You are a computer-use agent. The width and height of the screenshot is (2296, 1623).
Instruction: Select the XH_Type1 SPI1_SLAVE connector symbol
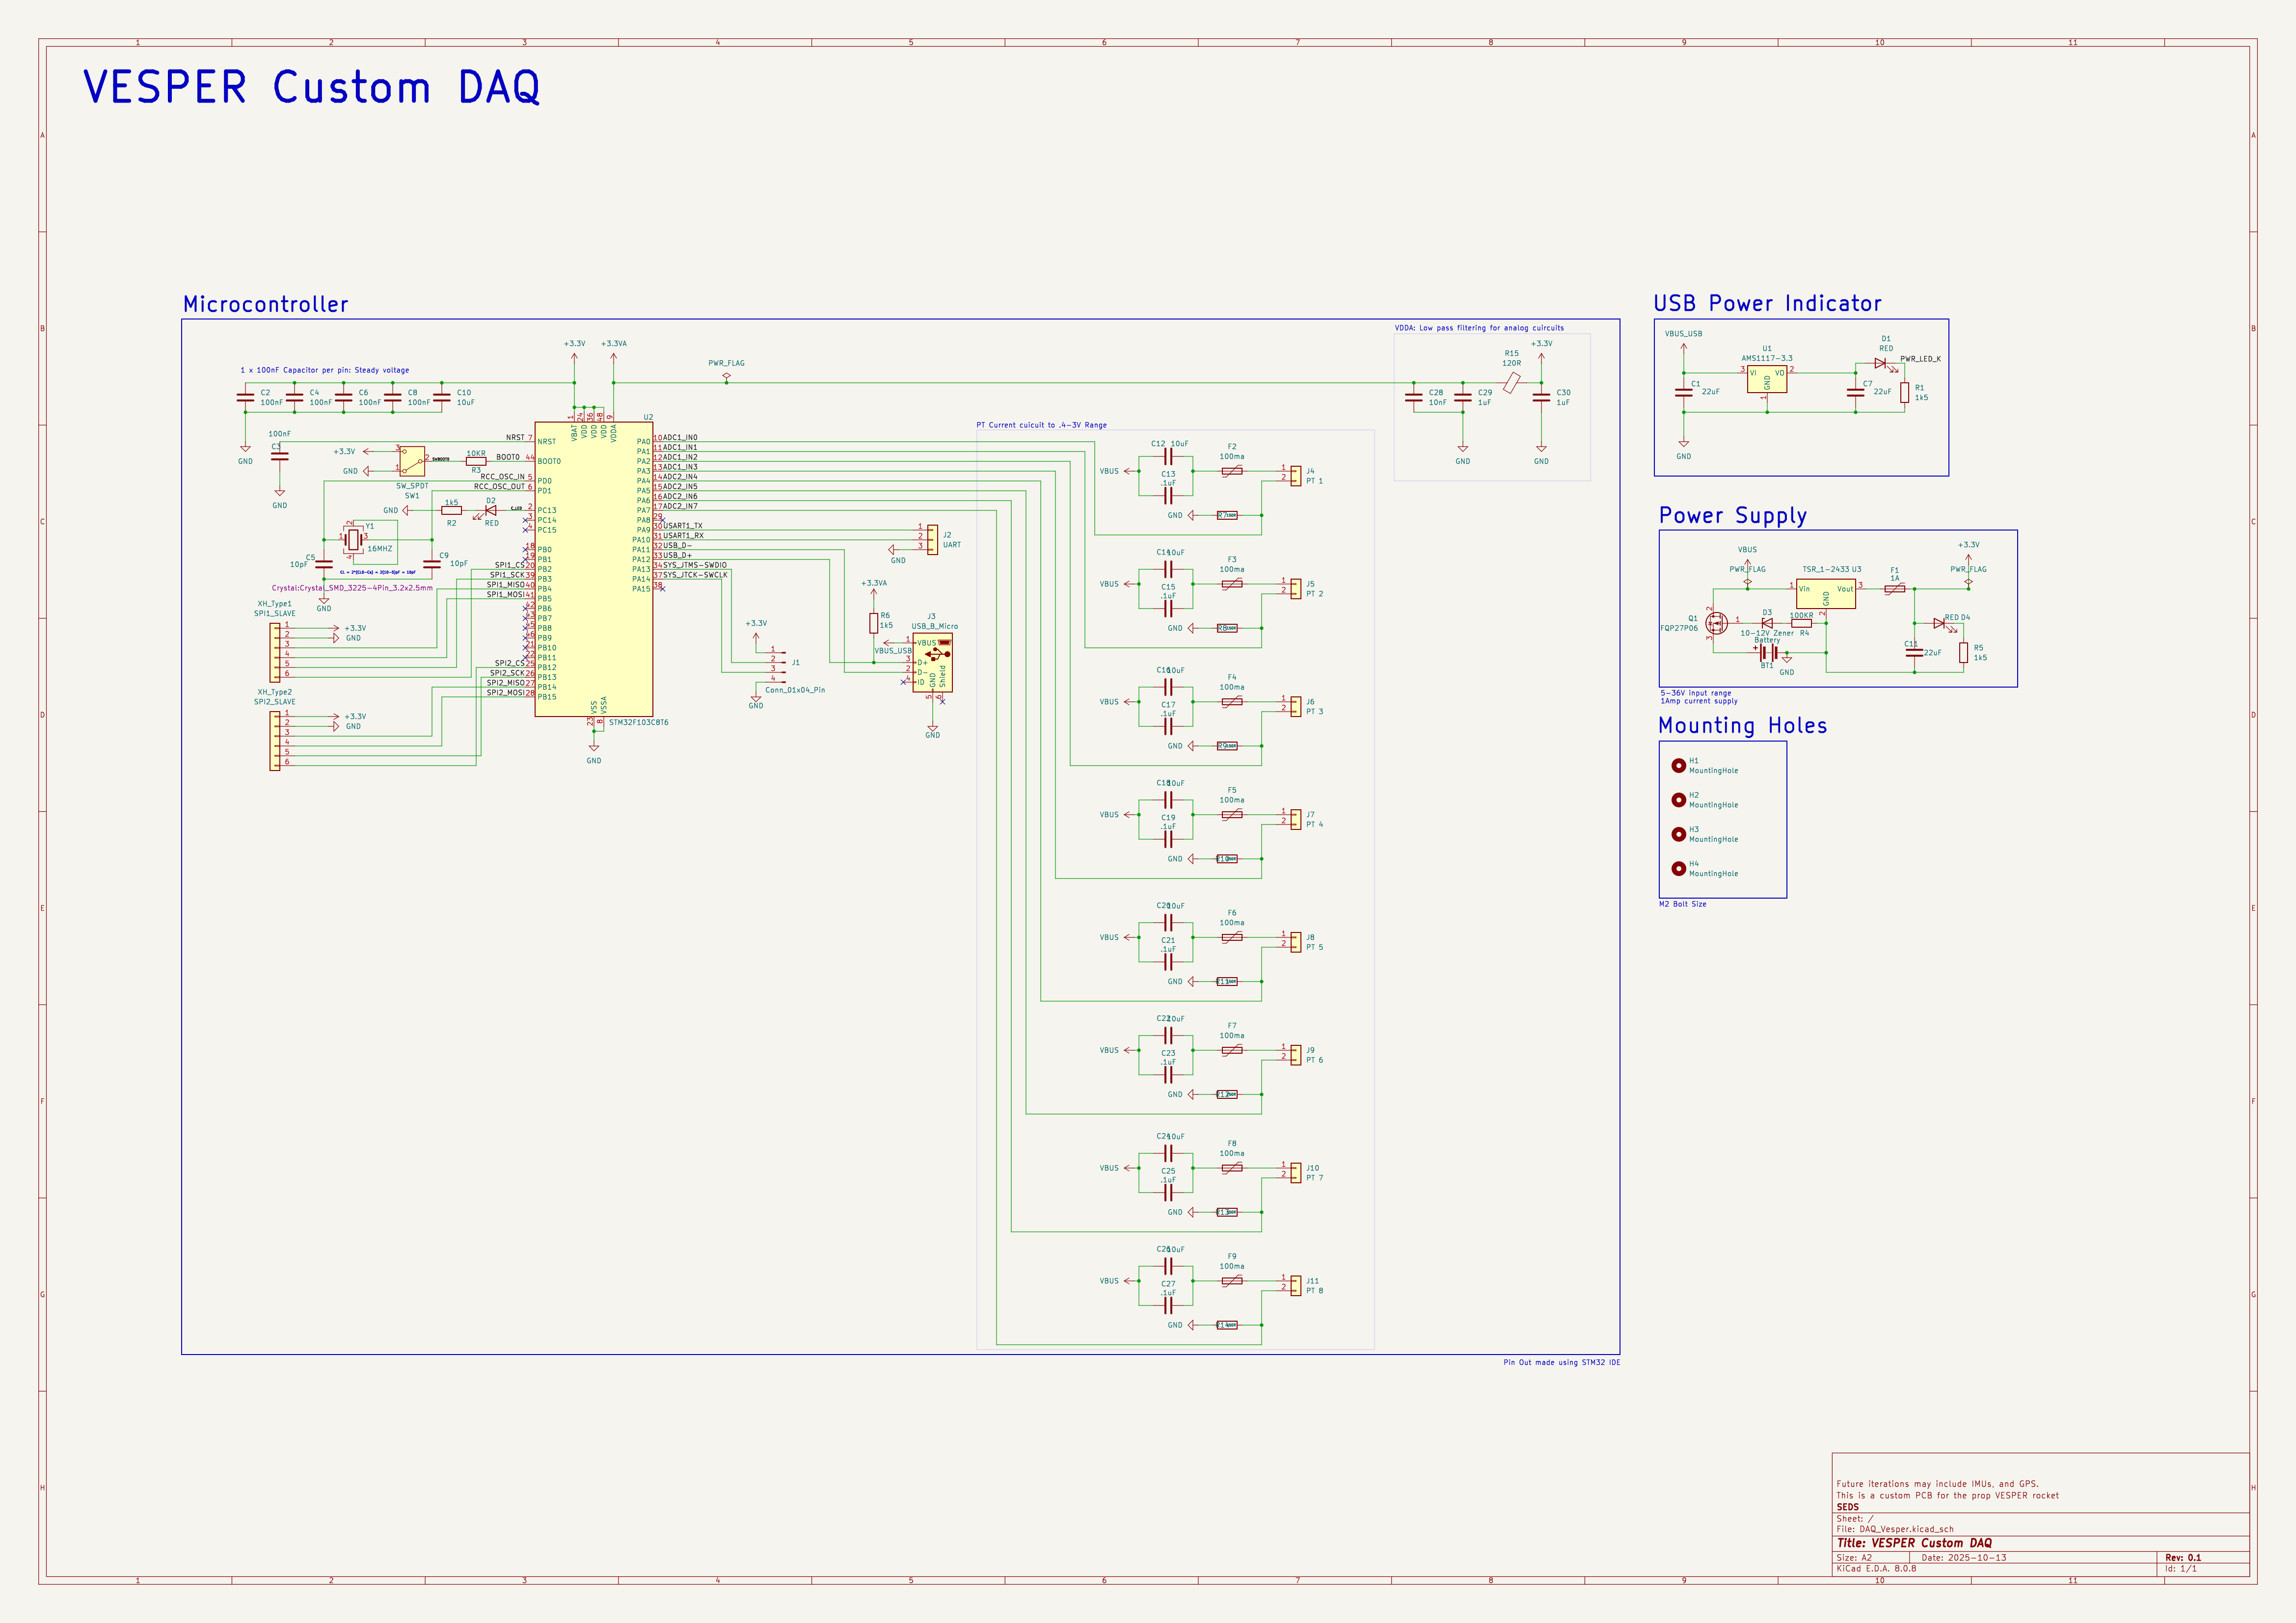[275, 653]
